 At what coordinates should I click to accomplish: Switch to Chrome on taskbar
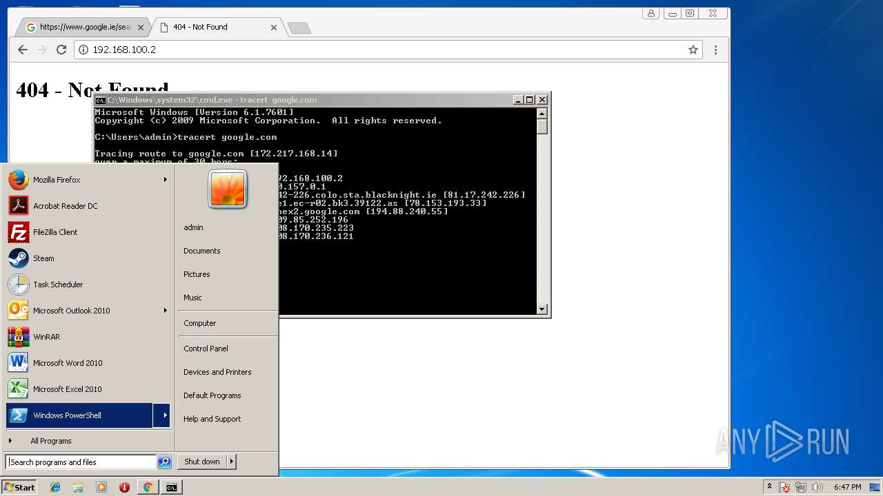148,487
